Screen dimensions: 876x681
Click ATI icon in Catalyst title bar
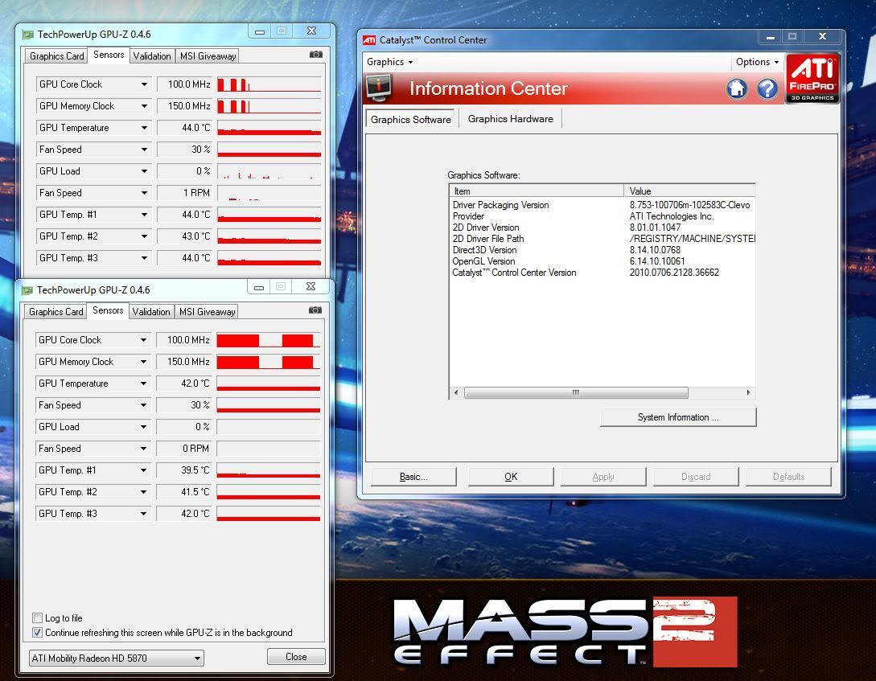369,40
